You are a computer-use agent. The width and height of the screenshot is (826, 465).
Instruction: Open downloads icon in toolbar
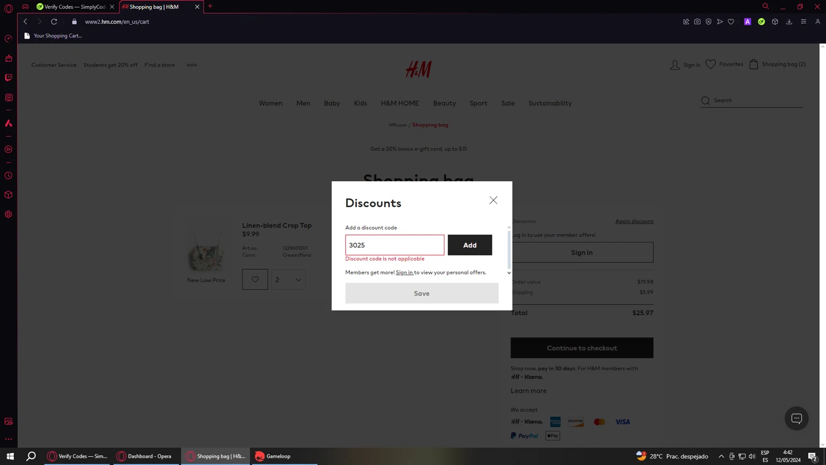789,21
